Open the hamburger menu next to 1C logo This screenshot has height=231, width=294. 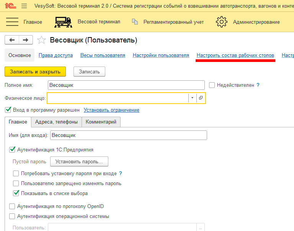[x=24, y=6]
